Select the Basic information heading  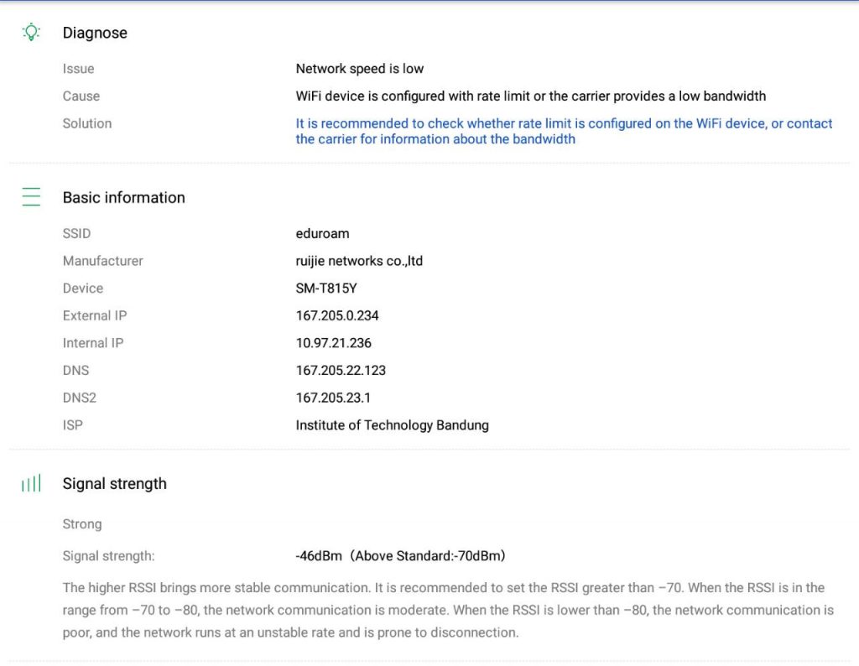coord(123,197)
